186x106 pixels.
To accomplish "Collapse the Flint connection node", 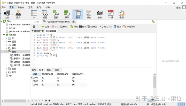I will pos(2,21).
